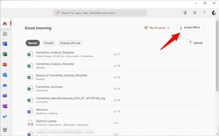
Task: Maximize the Office window
Action: (205, 3)
